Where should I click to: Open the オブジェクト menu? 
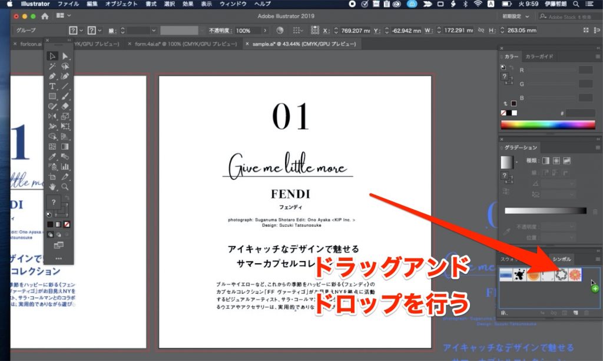(121, 4)
